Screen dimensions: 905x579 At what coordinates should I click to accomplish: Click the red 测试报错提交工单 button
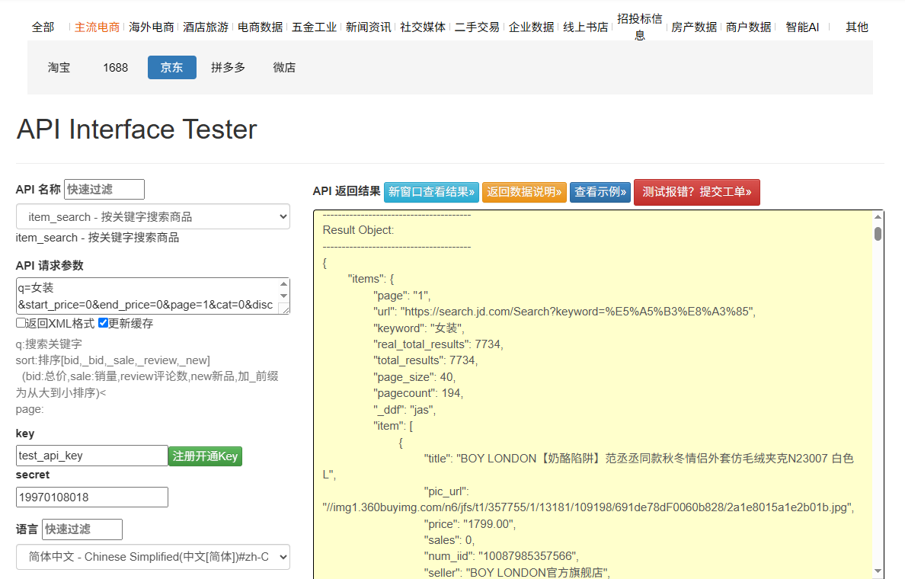point(696,192)
